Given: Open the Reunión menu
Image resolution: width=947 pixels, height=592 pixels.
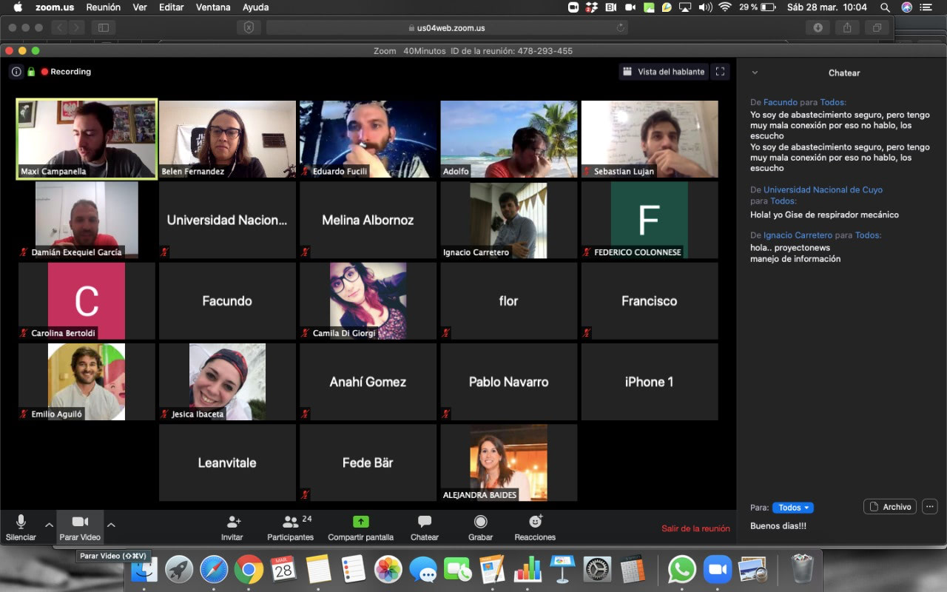Looking at the screenshot, I should pos(104,7).
